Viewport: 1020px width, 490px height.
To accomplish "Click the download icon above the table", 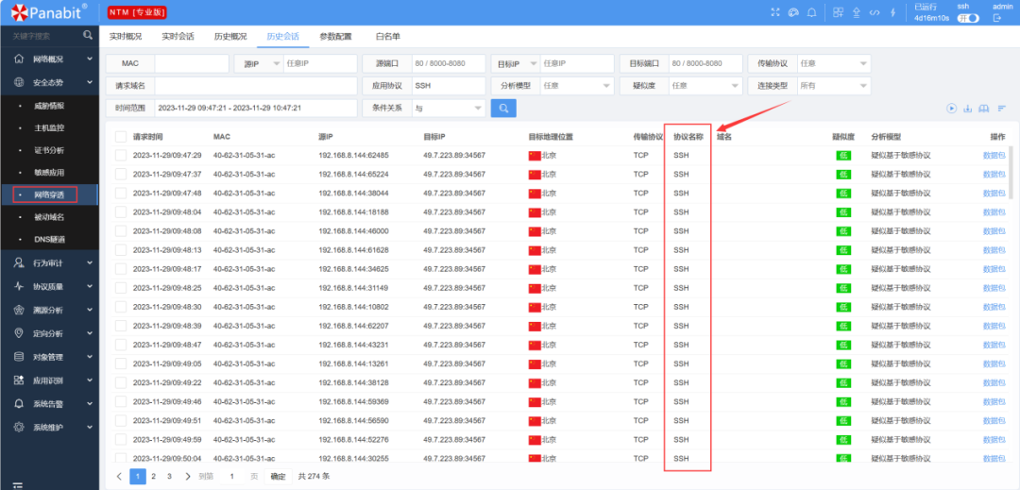I will tap(967, 109).
